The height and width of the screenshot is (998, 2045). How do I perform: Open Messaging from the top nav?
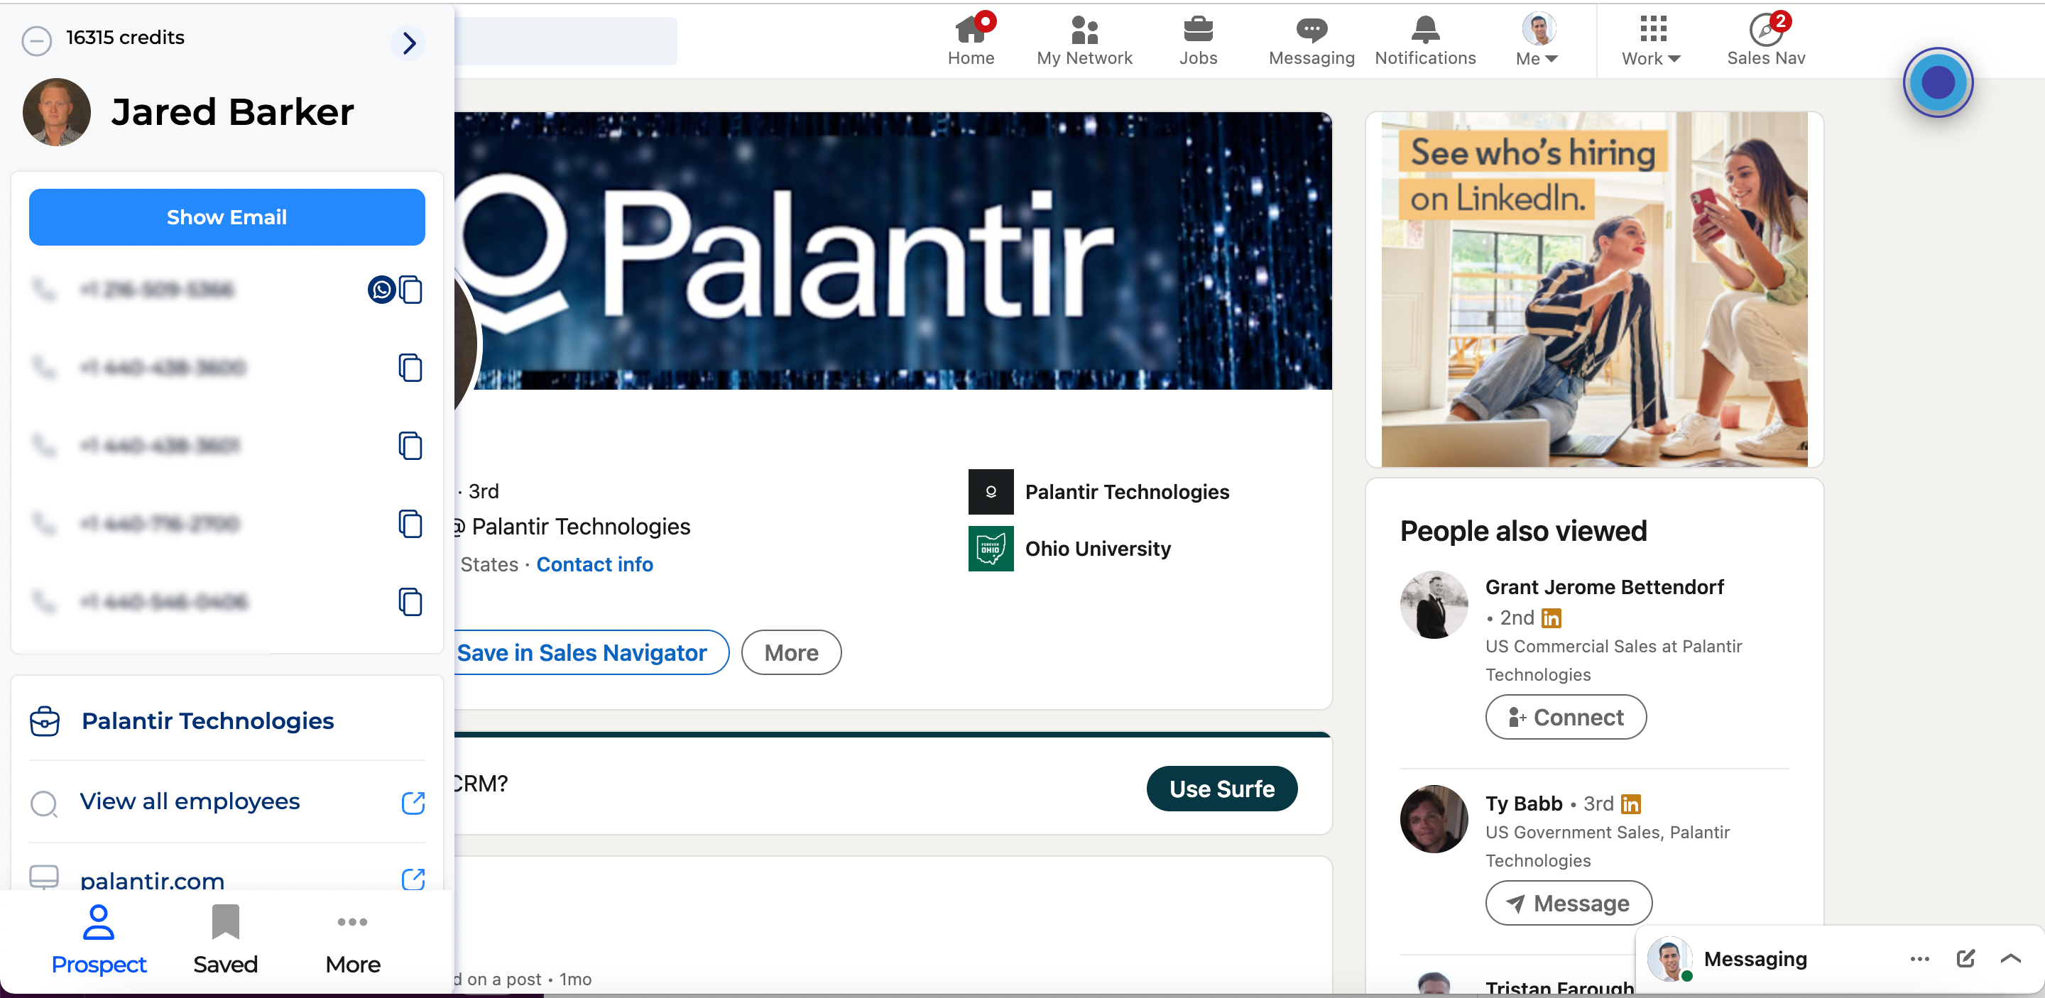click(x=1311, y=41)
